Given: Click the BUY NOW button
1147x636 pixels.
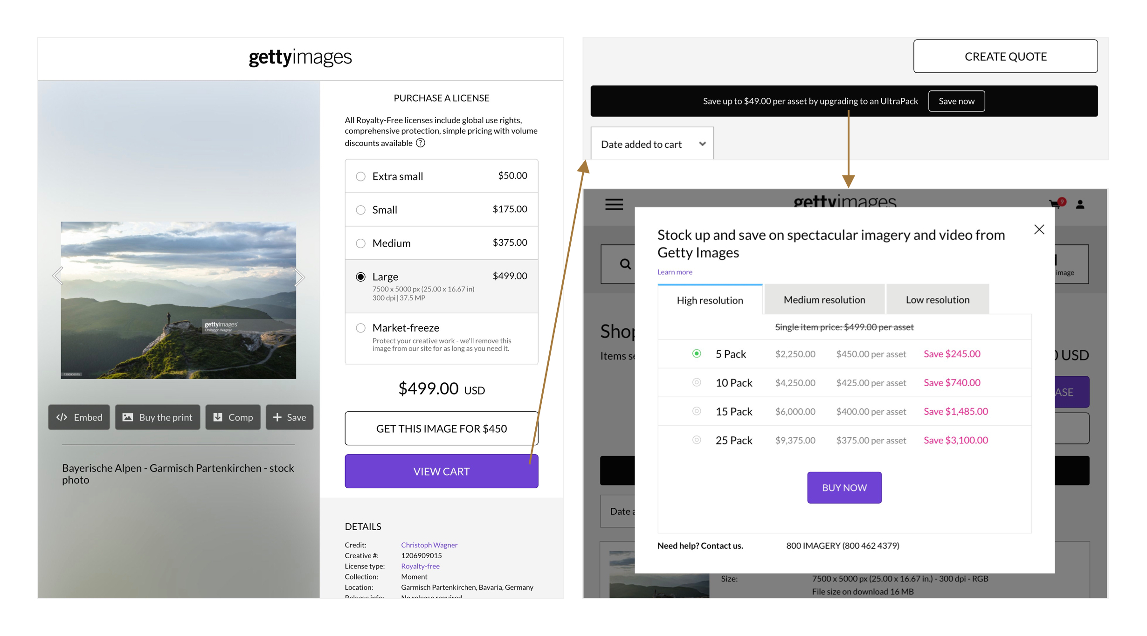Looking at the screenshot, I should pos(844,488).
